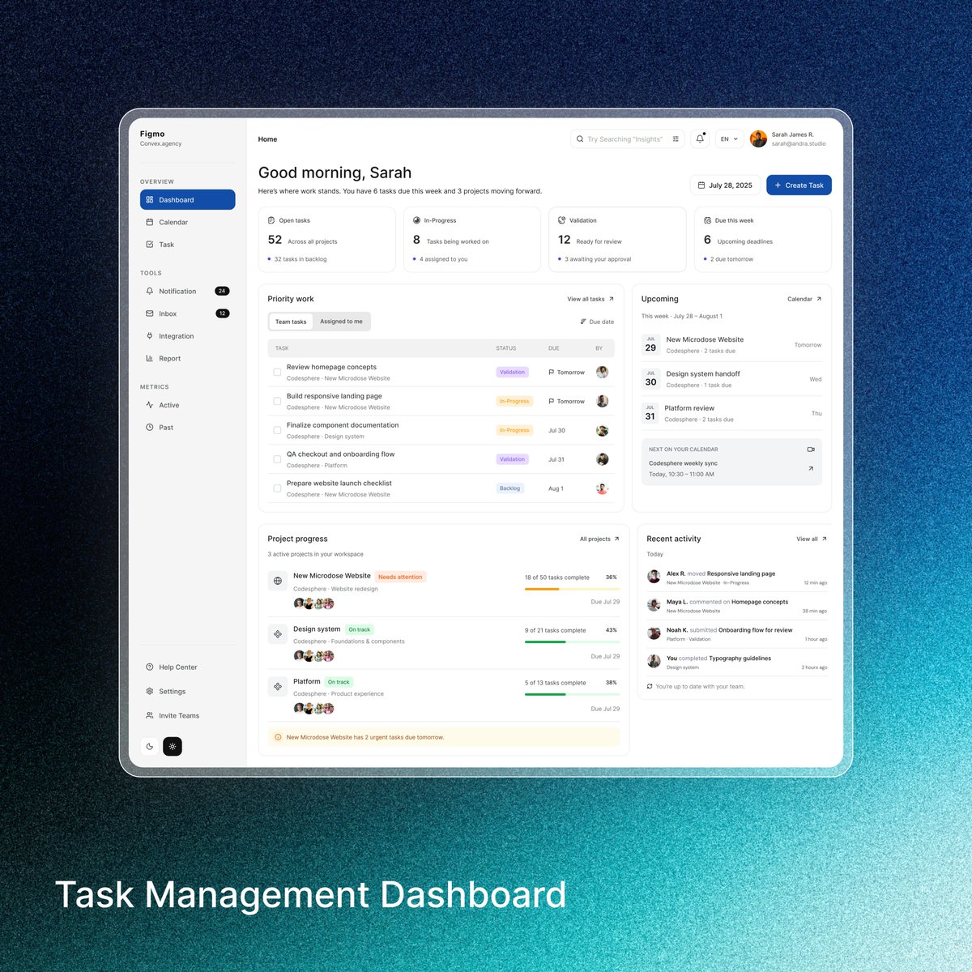Switch to dark mode moon toggle
The image size is (972, 972).
pyautogui.click(x=150, y=747)
